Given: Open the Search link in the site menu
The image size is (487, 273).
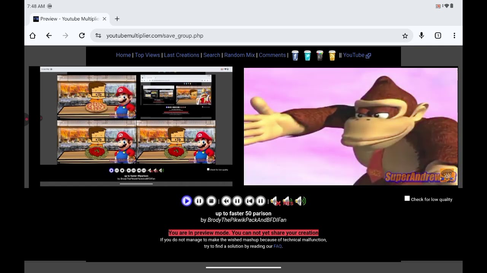Looking at the screenshot, I should tap(212, 55).
